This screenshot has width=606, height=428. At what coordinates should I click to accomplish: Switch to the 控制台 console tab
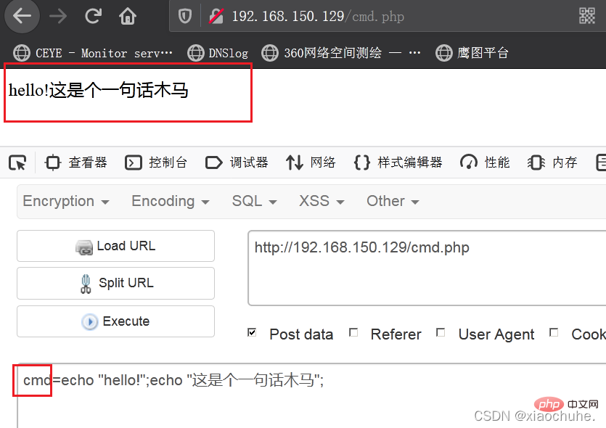click(156, 162)
